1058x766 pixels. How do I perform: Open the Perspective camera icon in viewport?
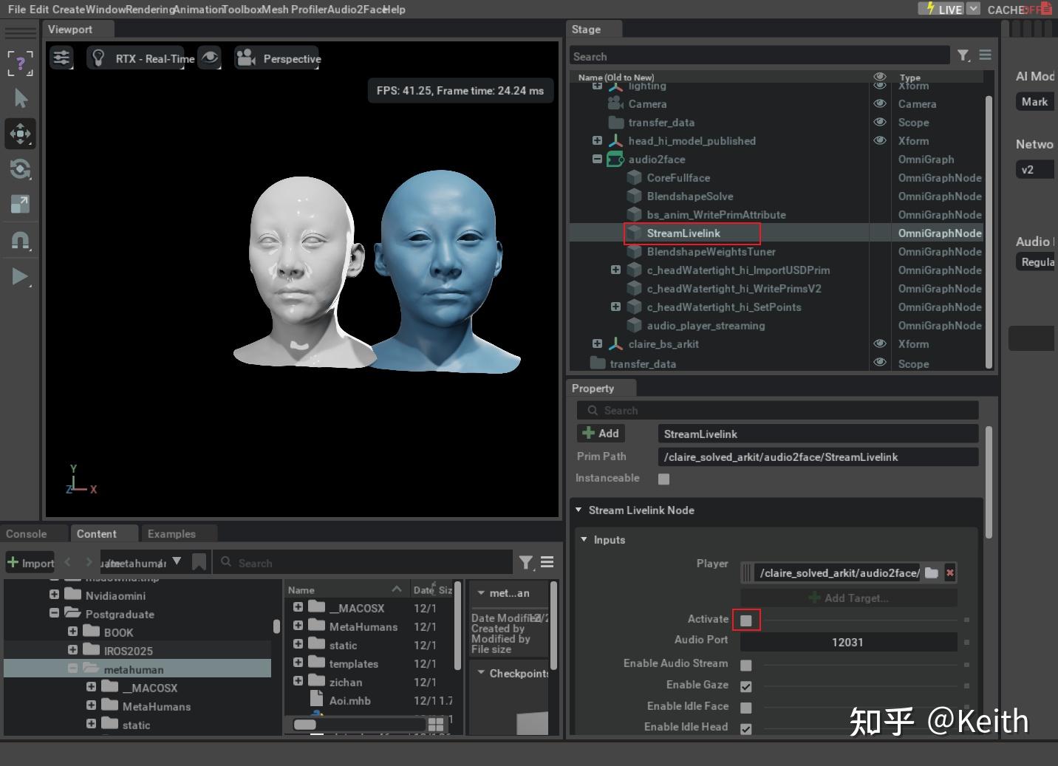pyautogui.click(x=244, y=58)
